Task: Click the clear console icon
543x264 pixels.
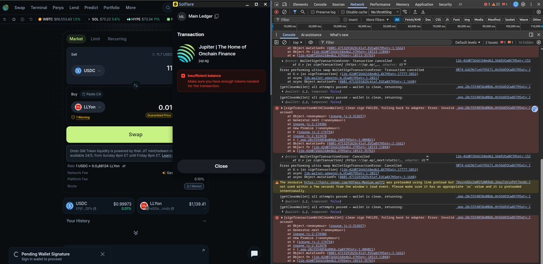Action: pyautogui.click(x=284, y=42)
